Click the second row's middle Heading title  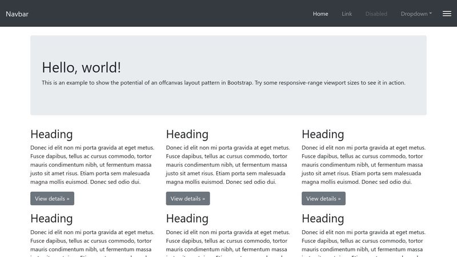[x=187, y=219]
